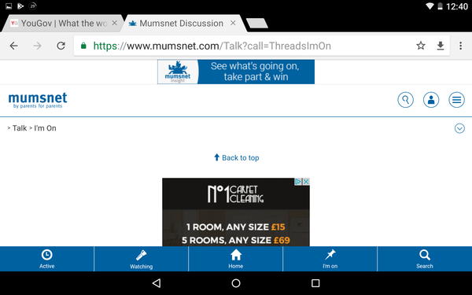Screen dimensions: 472x295
Task: Click the Back to top link
Action: point(236,158)
